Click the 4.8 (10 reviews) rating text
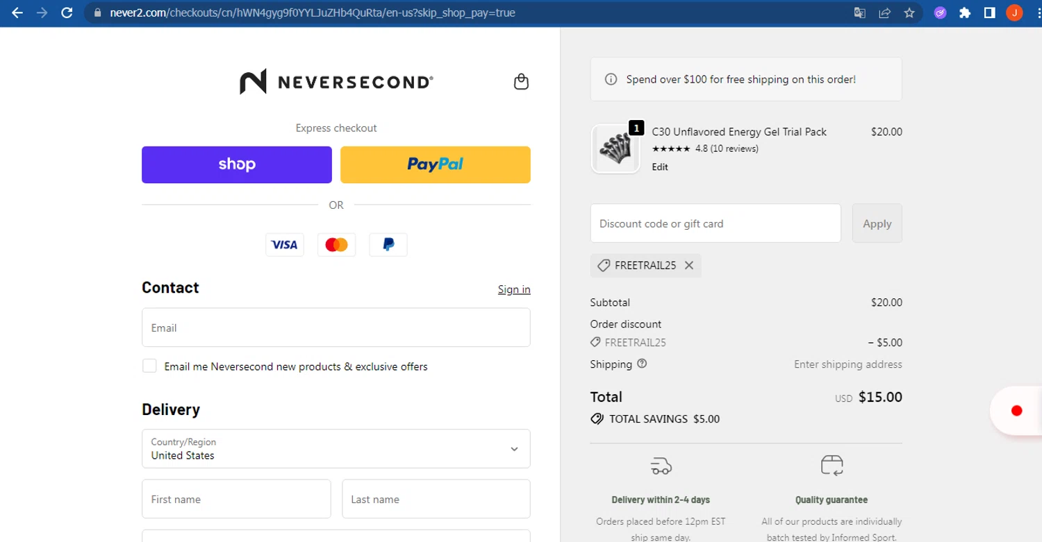This screenshot has height=542, width=1042. pos(727,149)
